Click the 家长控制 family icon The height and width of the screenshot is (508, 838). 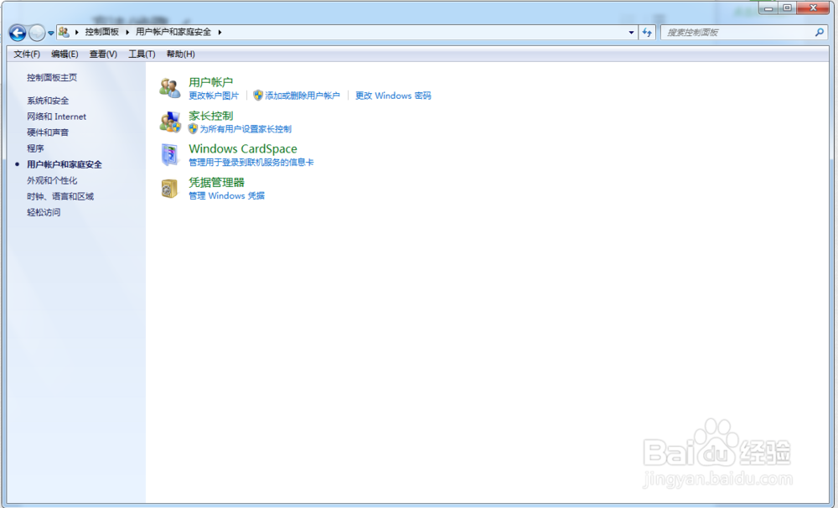[170, 122]
